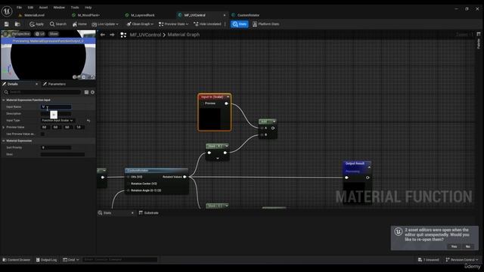
Task: Open the Help menu
Action: pyautogui.click(x=88, y=8)
